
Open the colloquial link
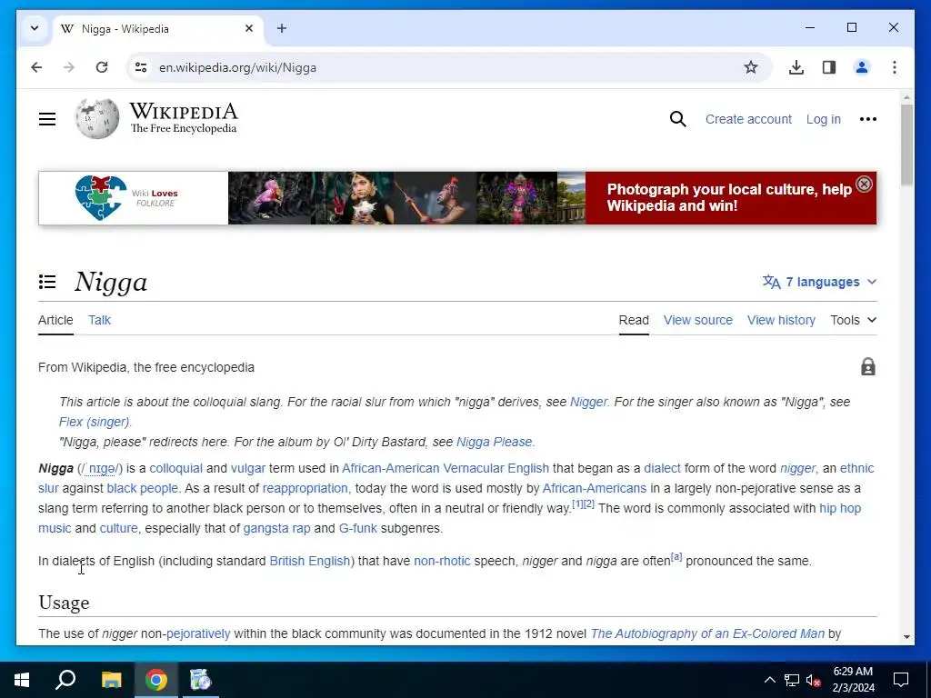[175, 468]
